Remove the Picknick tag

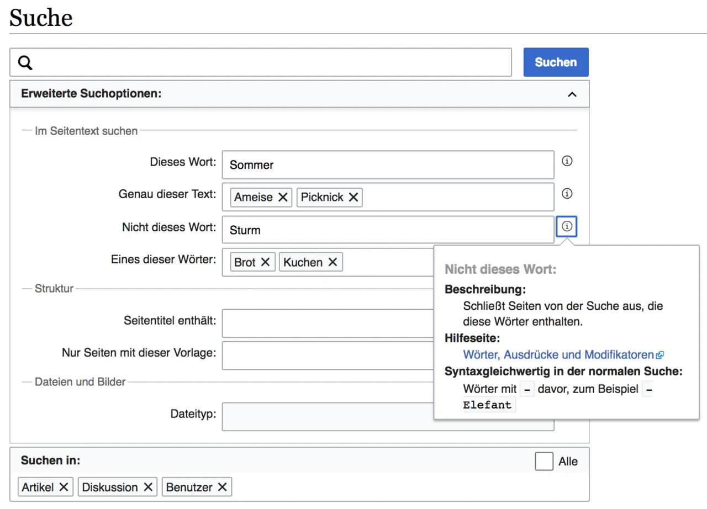click(x=353, y=197)
